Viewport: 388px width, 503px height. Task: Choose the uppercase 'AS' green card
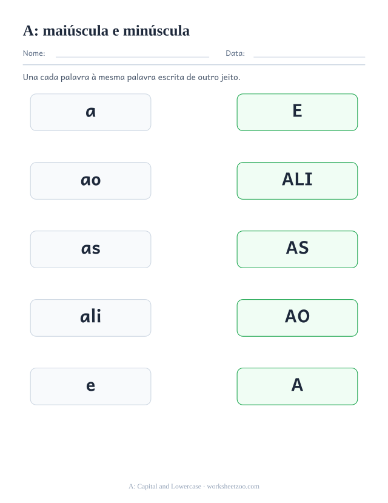point(297,249)
